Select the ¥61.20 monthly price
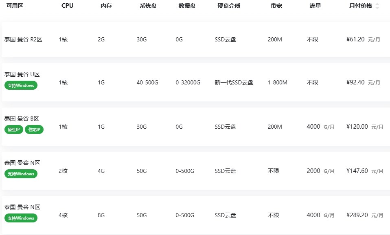The width and height of the screenshot is (390, 235). click(355, 39)
